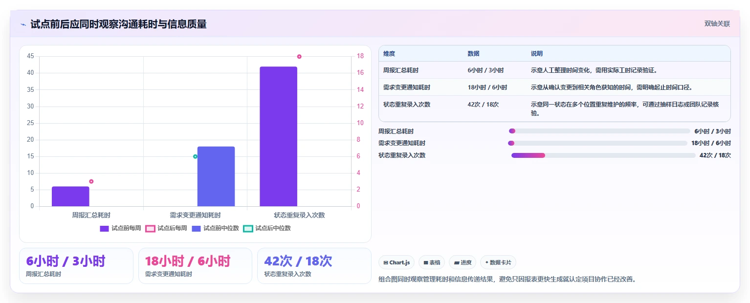Click the 周报汇总耗时 progress bar
This screenshot has height=303, width=750.
(x=599, y=131)
